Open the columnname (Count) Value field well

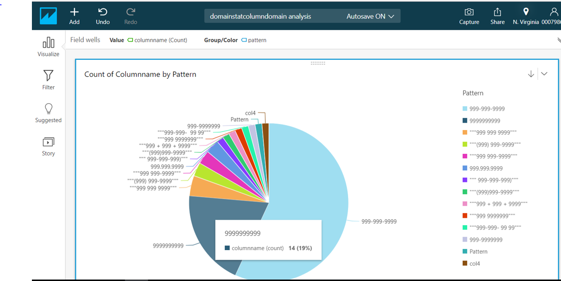click(x=158, y=40)
